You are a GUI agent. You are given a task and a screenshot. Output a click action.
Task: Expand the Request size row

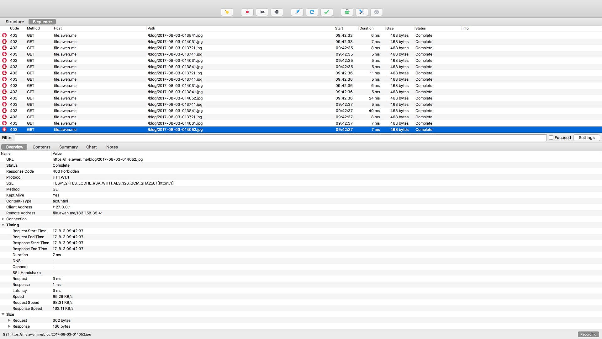tap(9, 320)
